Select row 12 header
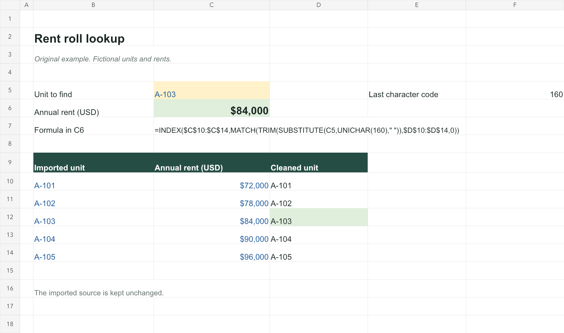 coord(10,217)
